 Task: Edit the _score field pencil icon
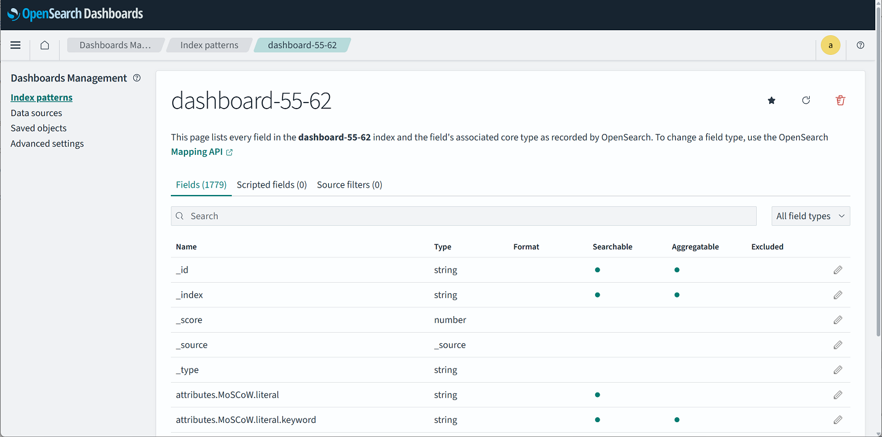coord(838,320)
